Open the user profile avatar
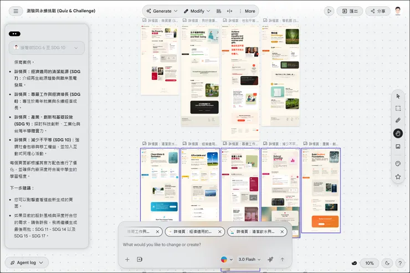The image size is (410, 273). [398, 11]
